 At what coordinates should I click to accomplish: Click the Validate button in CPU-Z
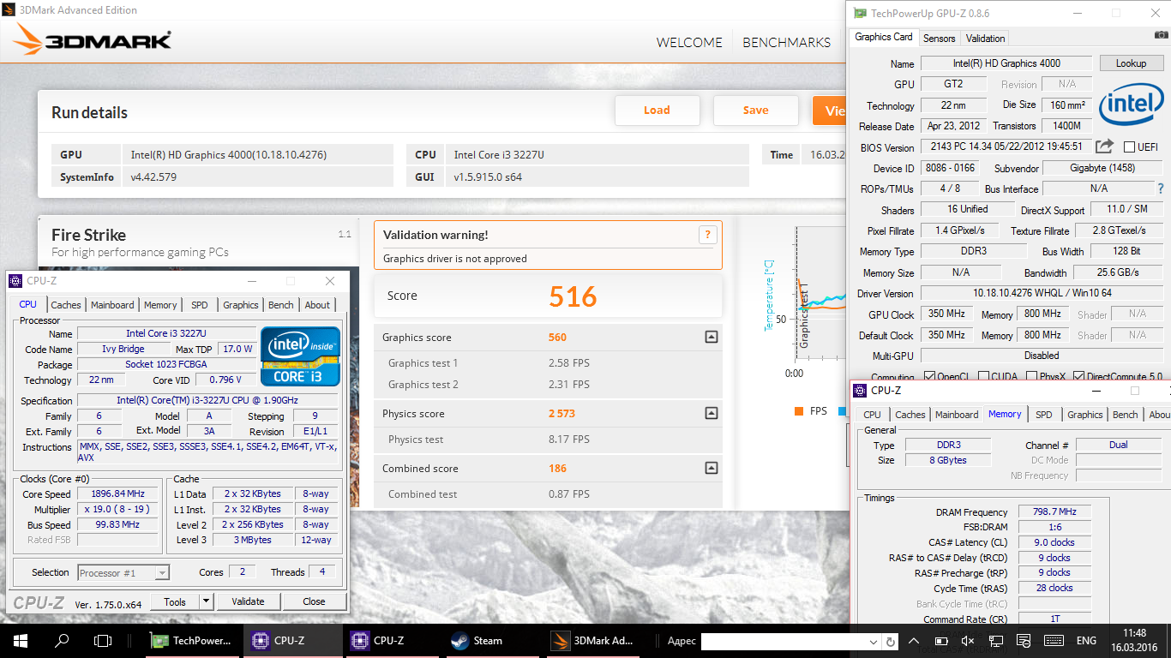(x=249, y=601)
